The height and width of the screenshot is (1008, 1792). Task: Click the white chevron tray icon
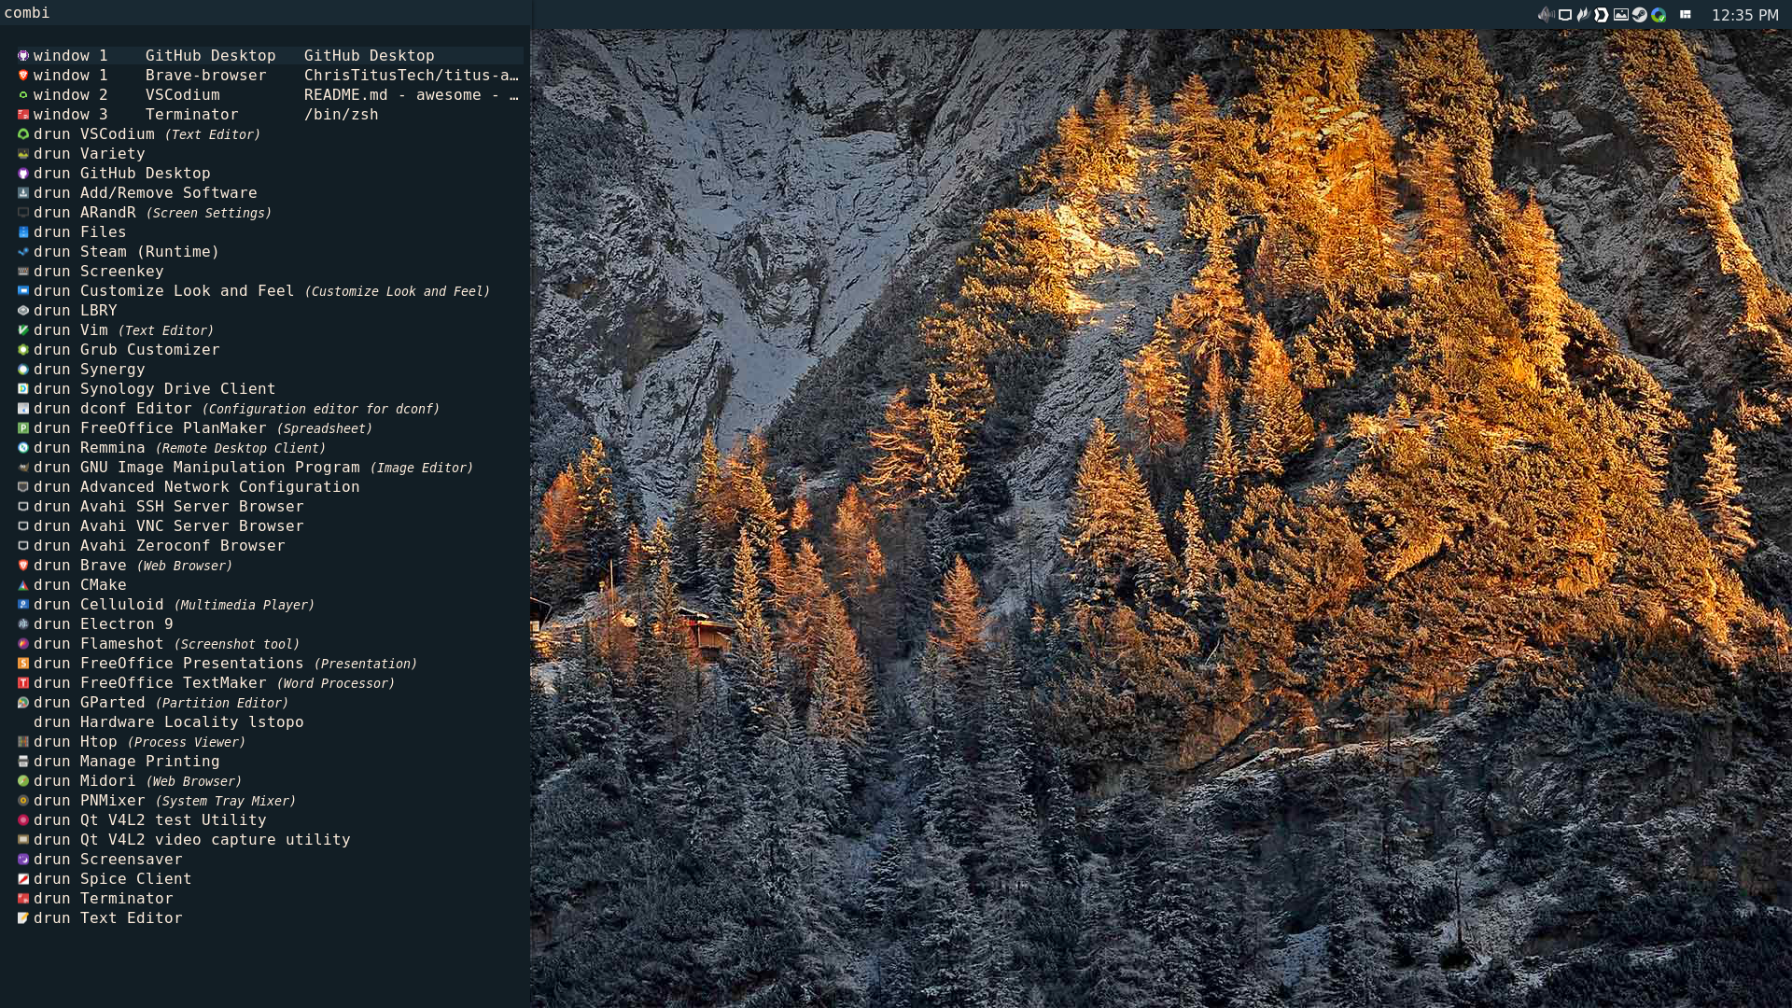[x=1602, y=14]
